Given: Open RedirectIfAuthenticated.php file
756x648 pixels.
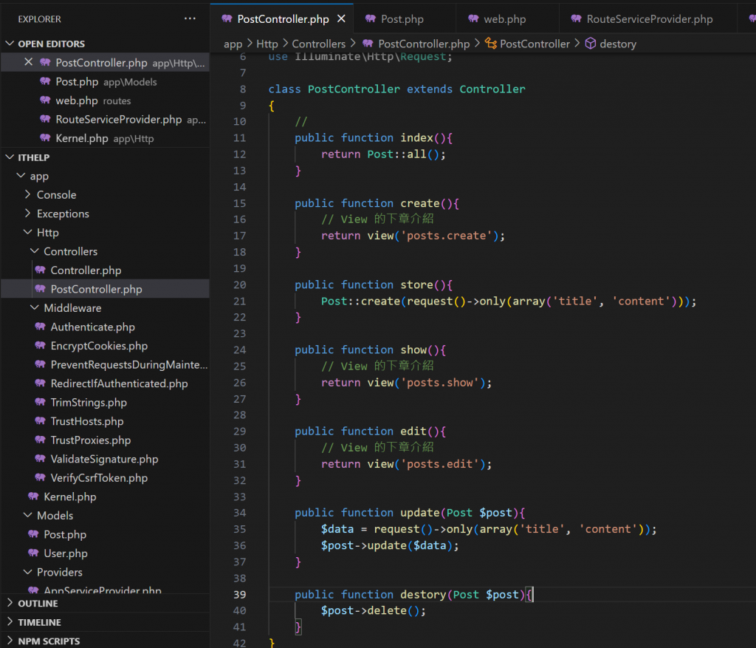Looking at the screenshot, I should click(105, 383).
